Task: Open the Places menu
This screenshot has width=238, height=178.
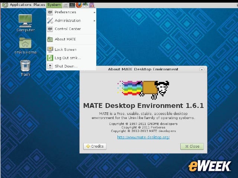Action: 39,5
